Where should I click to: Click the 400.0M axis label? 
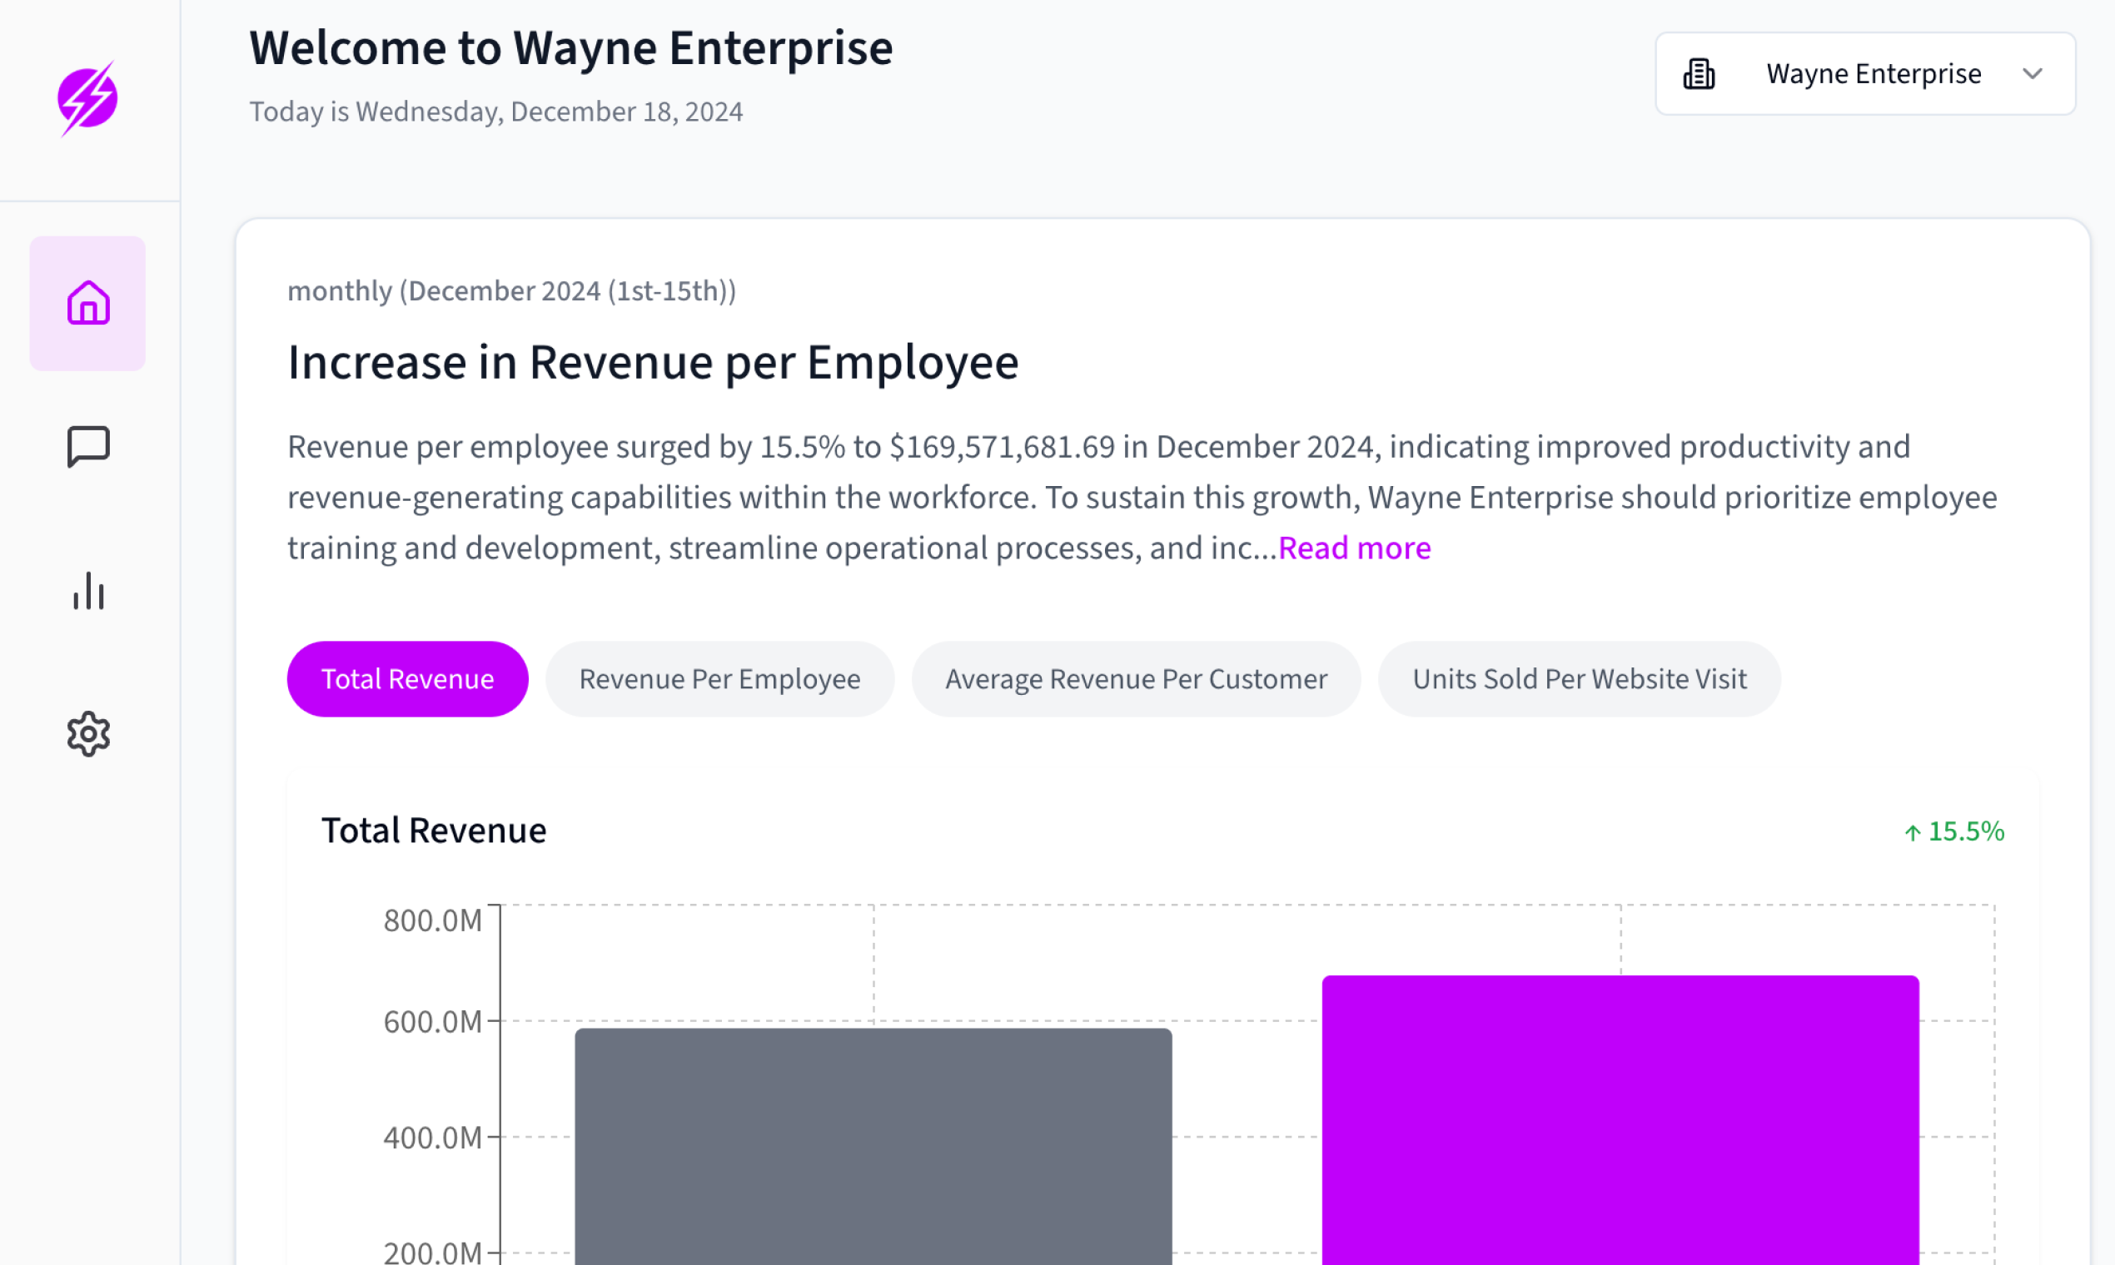click(x=432, y=1138)
